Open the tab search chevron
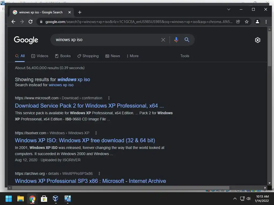This screenshot has width=274, height=205. 229,9
